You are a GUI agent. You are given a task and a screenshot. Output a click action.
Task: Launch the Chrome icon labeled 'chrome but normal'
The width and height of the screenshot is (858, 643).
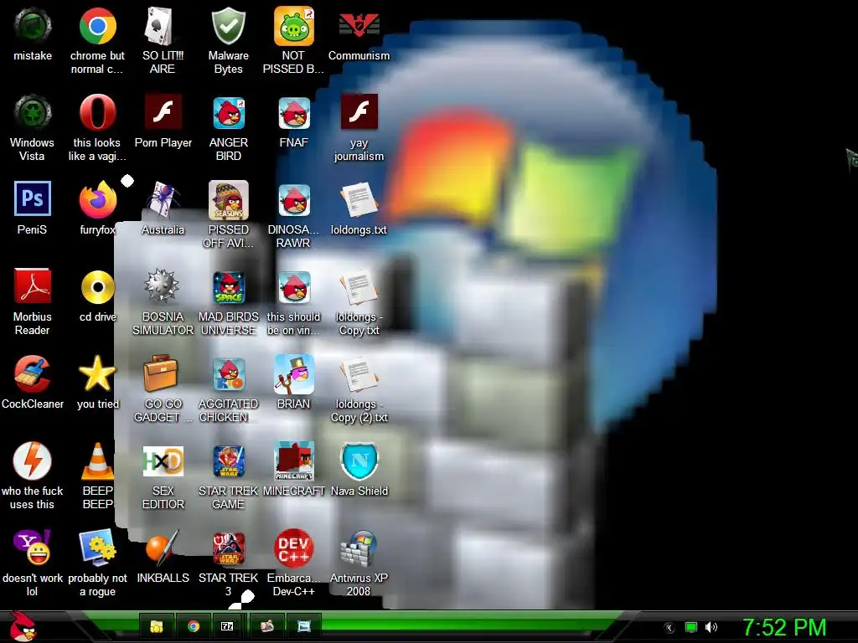(x=97, y=26)
